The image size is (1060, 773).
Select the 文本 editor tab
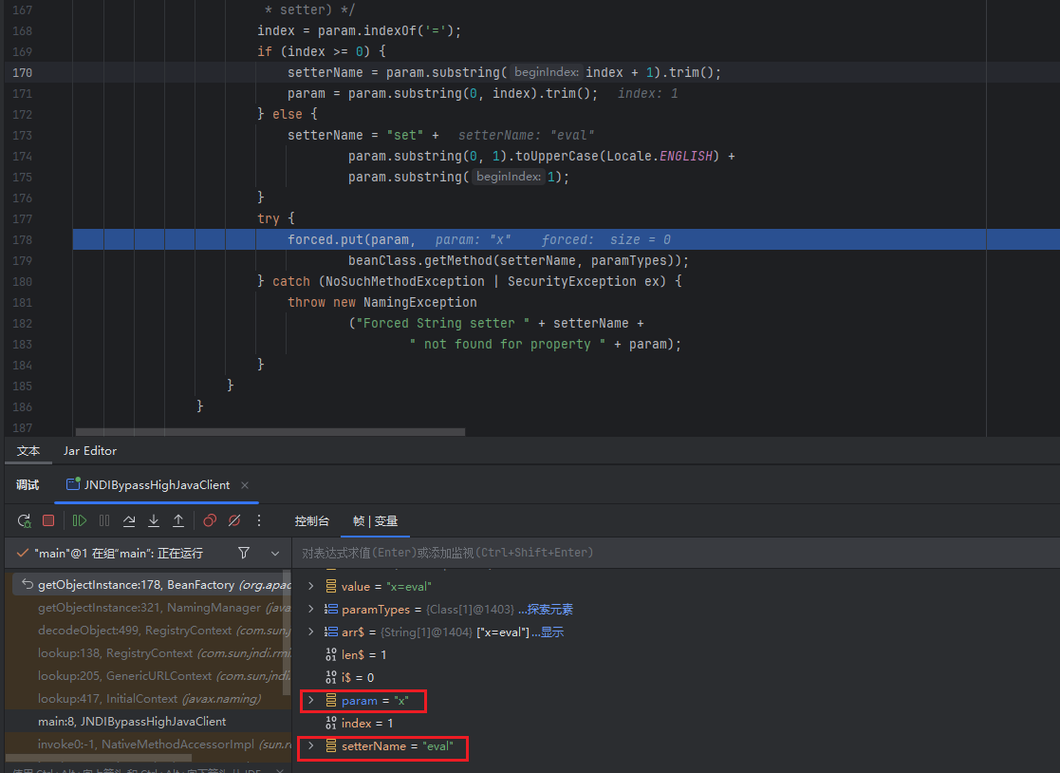coord(28,451)
